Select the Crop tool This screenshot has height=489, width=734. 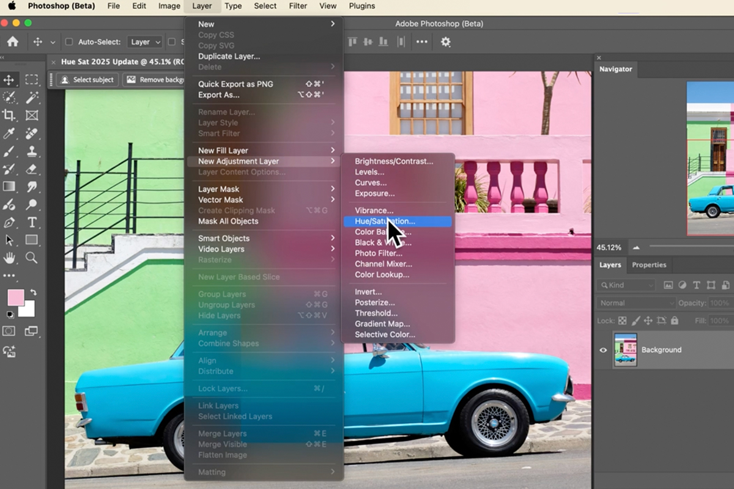point(10,115)
